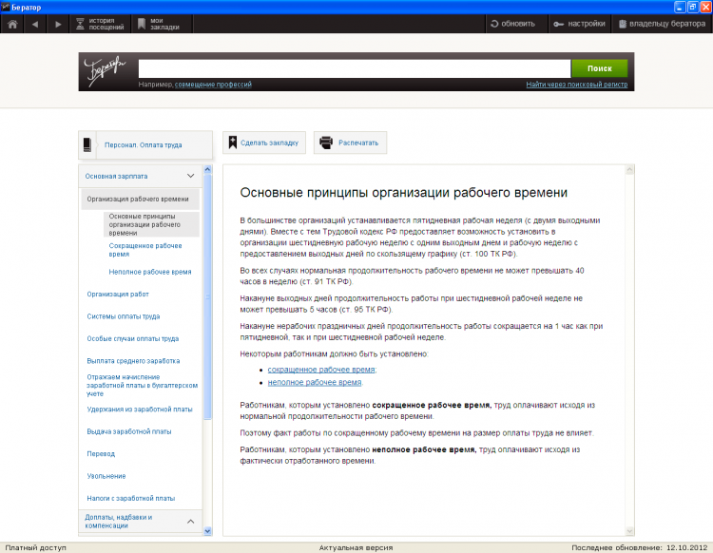The image size is (713, 553).
Task: Open Удержания из заработной платы
Action: point(140,410)
